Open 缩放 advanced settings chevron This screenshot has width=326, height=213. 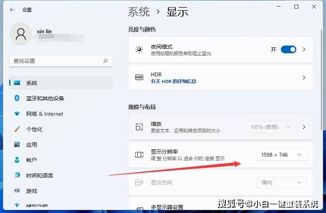tap(304, 127)
